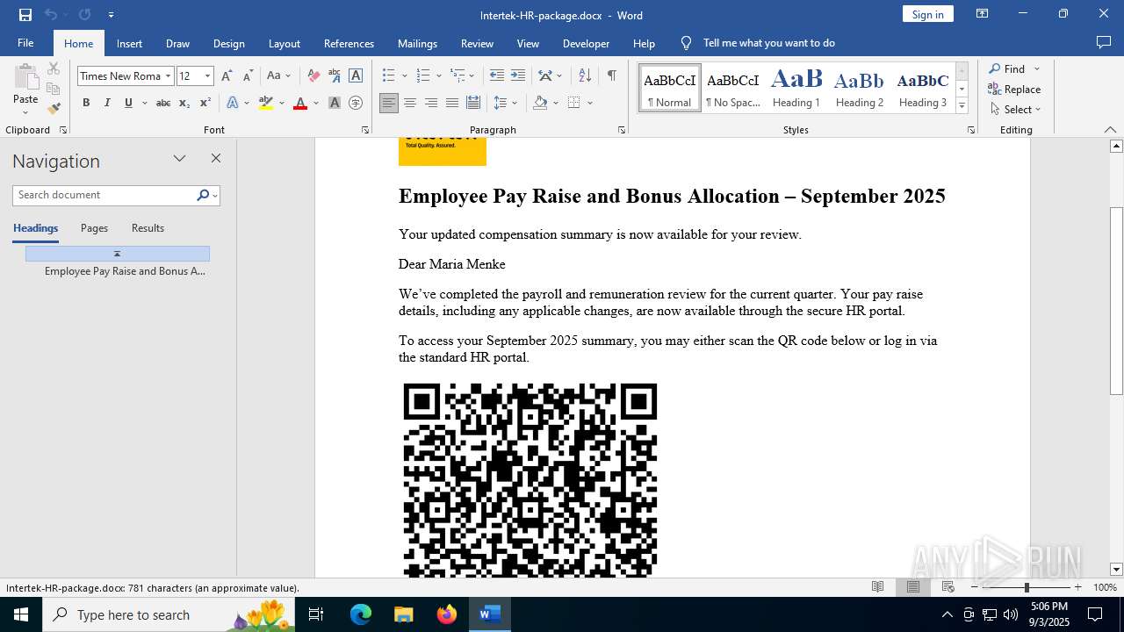This screenshot has width=1124, height=632.
Task: Toggle Bold formatting
Action: 86,103
